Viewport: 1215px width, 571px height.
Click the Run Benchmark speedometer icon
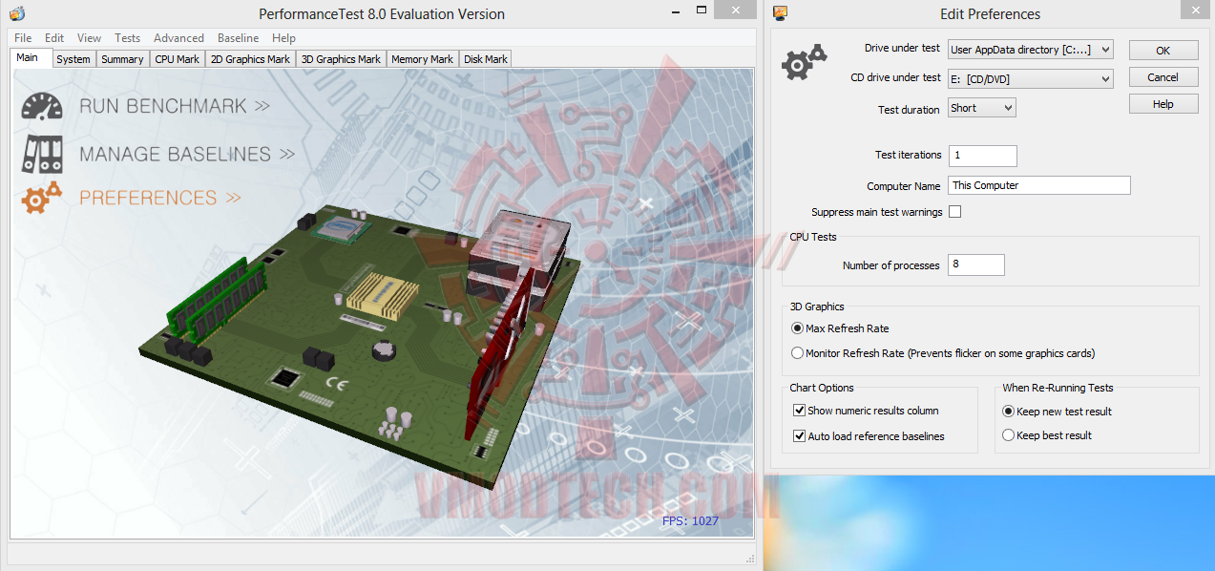click(41, 105)
